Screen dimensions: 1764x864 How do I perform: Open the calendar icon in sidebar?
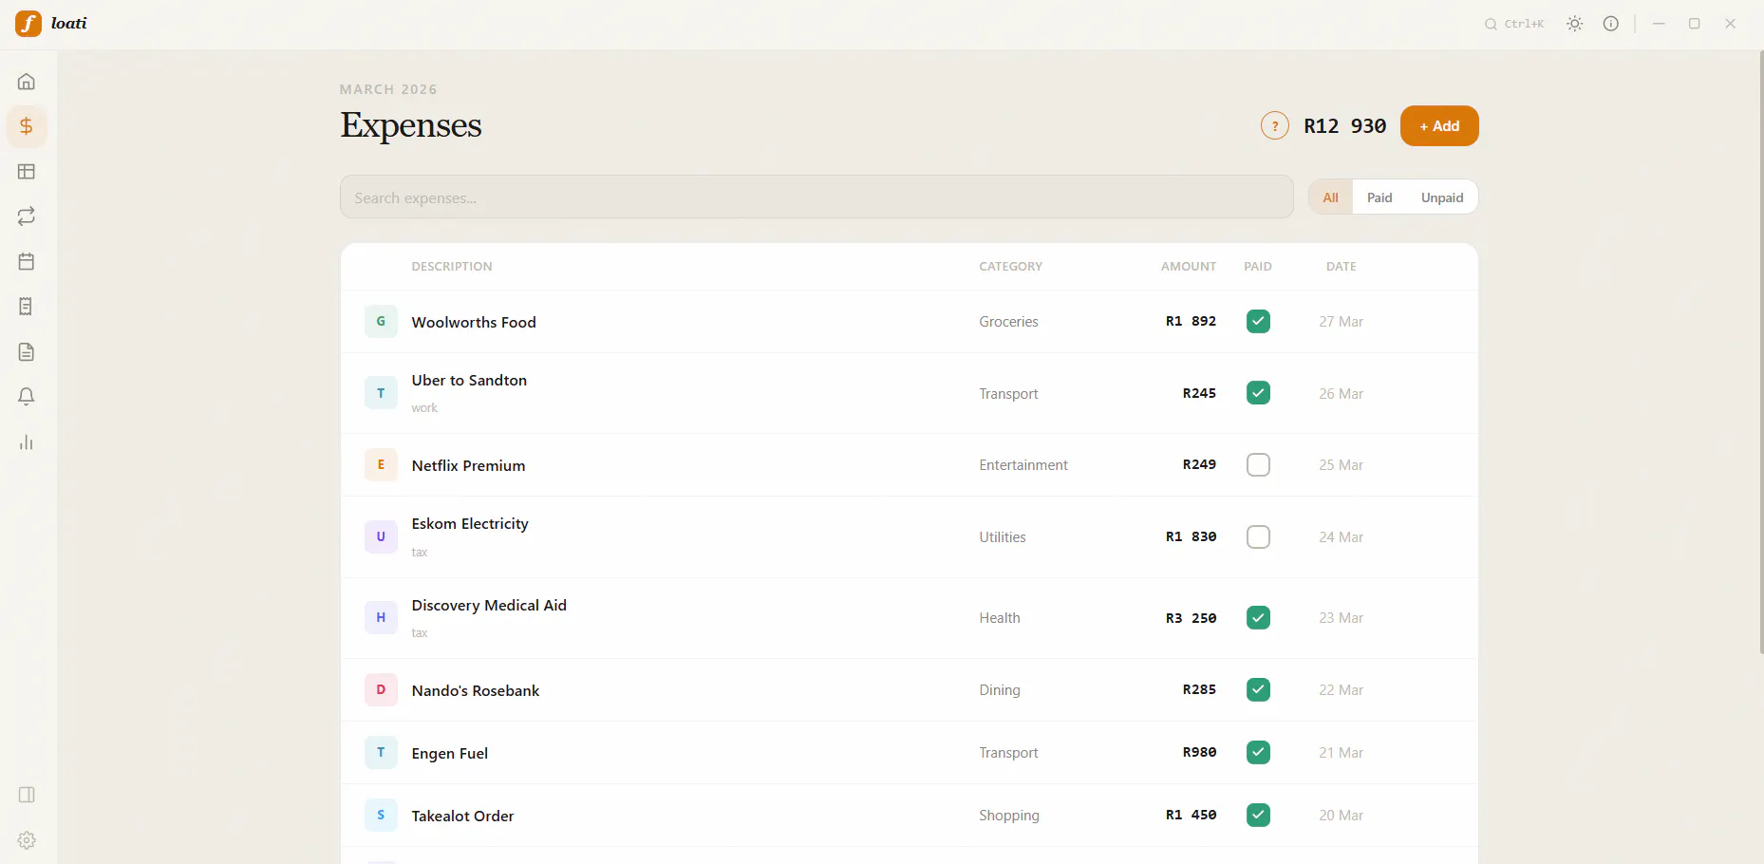coord(27,261)
